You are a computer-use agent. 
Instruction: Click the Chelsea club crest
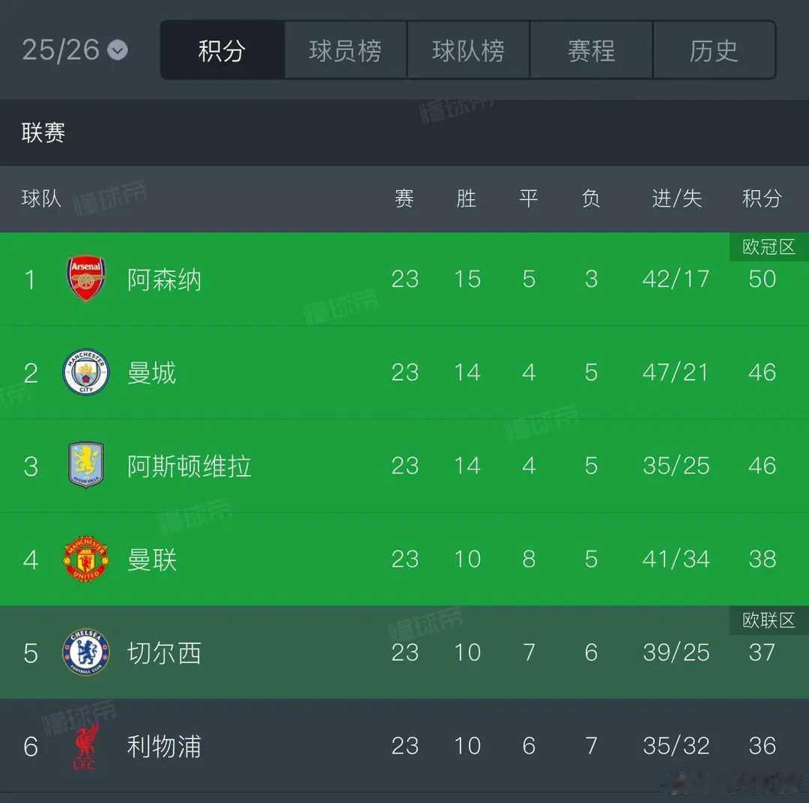point(86,652)
